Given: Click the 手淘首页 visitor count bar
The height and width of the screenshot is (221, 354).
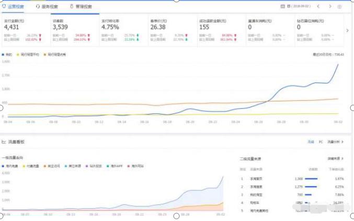Looking at the screenshot, I should pos(311,179).
